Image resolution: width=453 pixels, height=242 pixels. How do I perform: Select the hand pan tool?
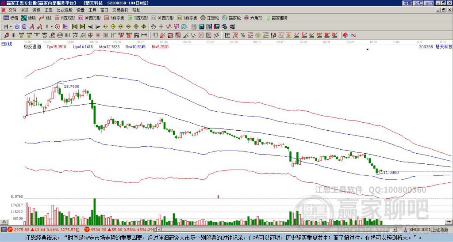[x=154, y=27]
